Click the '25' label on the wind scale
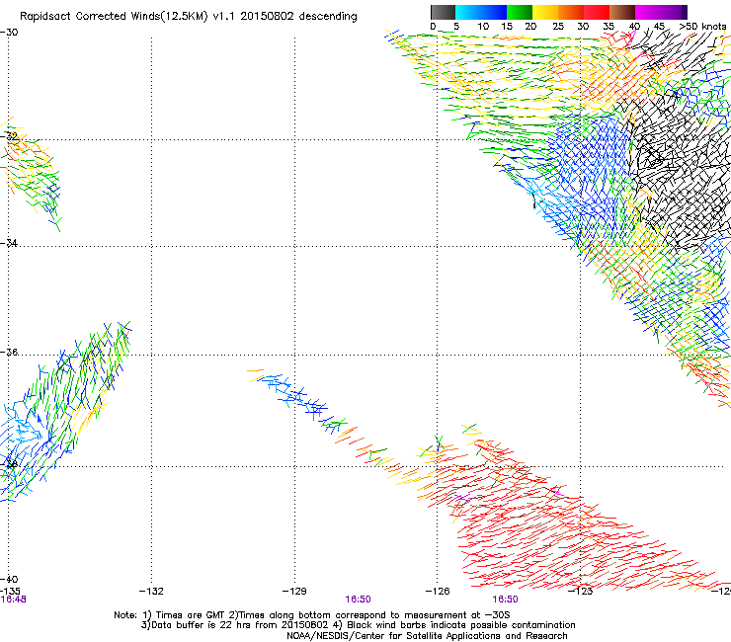This screenshot has width=731, height=642. pos(558,27)
